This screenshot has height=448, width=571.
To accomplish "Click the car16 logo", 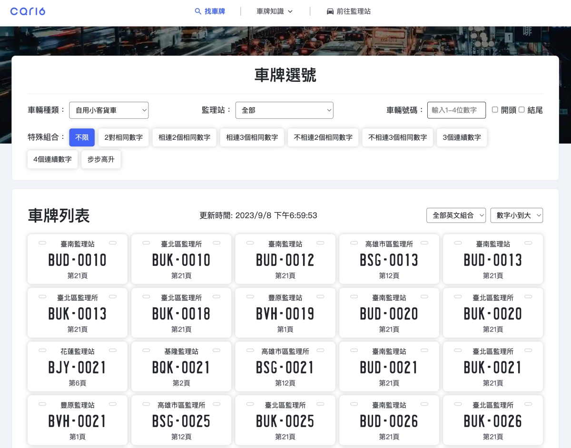I will (28, 11).
